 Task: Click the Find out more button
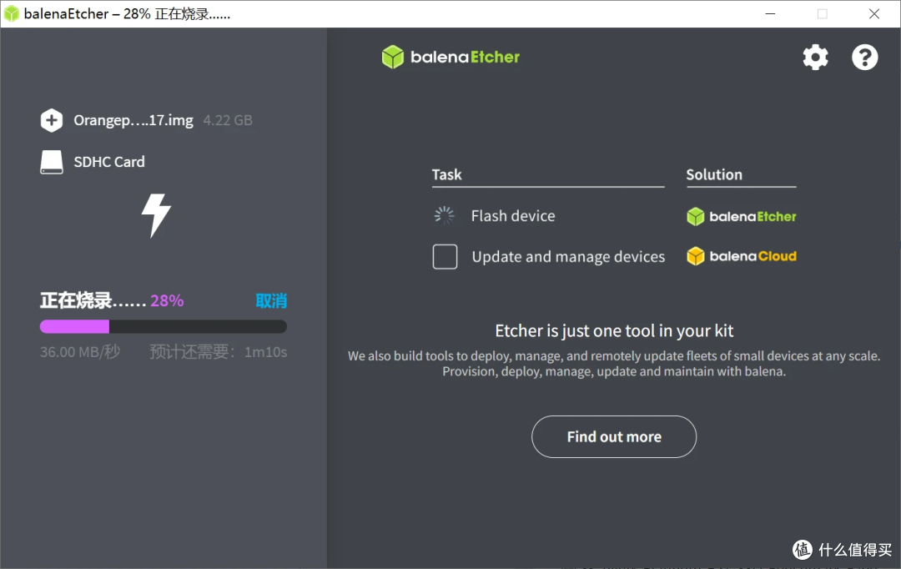614,437
